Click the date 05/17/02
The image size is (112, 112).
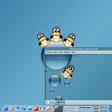[104, 111]
